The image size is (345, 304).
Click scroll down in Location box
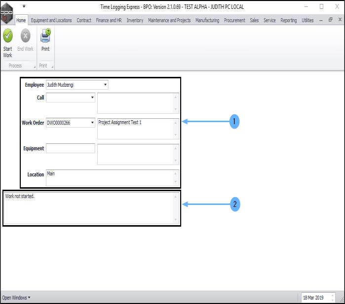tap(176, 182)
